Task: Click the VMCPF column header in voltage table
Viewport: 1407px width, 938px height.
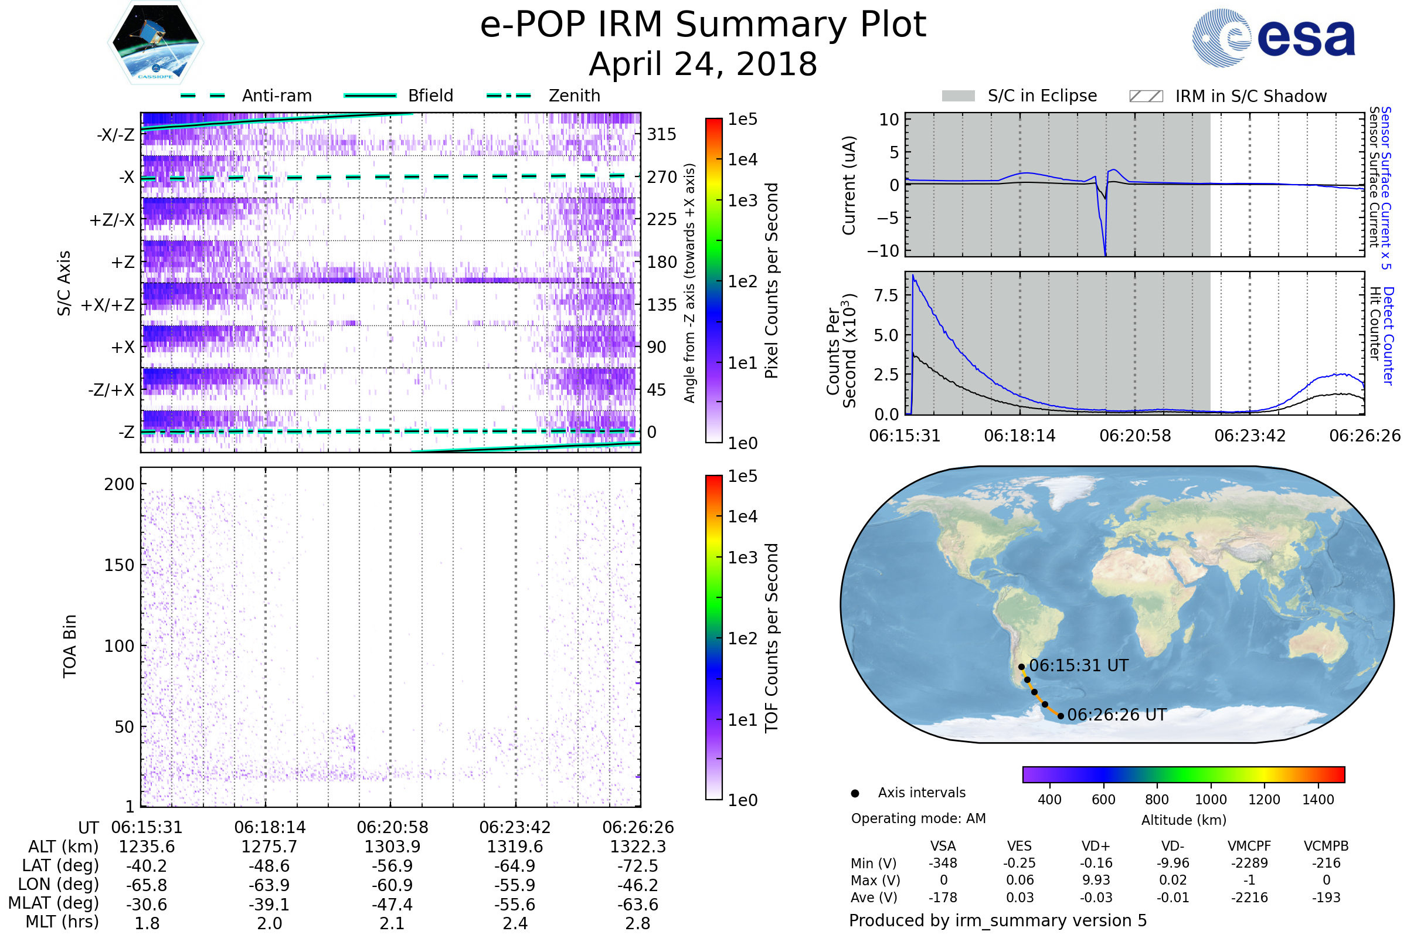Action: tap(1249, 846)
